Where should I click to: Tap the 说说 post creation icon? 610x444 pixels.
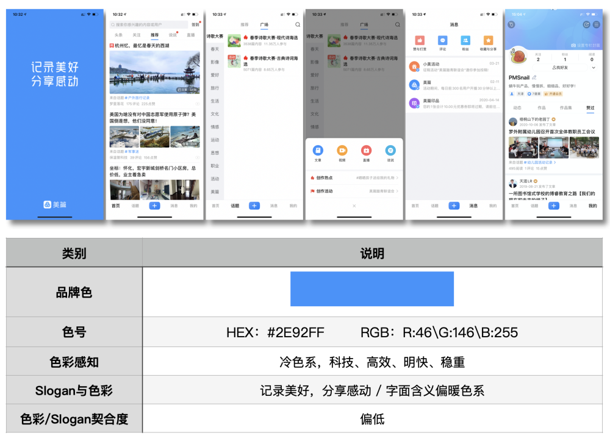point(390,150)
